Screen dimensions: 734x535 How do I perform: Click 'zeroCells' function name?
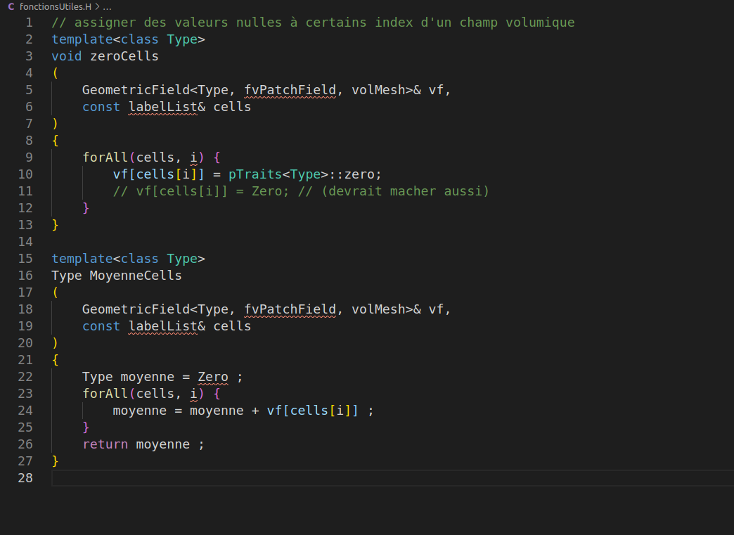click(124, 56)
